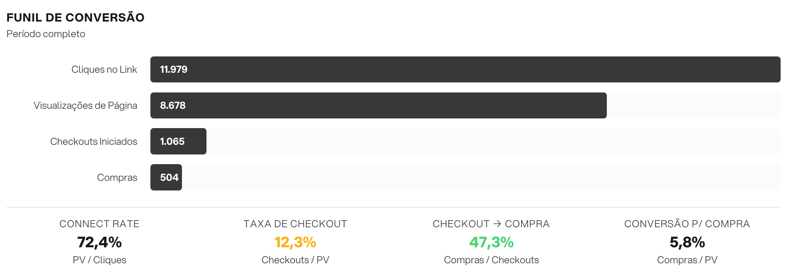Select the 72,4% connect rate figure
The height and width of the screenshot is (277, 794).
click(x=99, y=242)
